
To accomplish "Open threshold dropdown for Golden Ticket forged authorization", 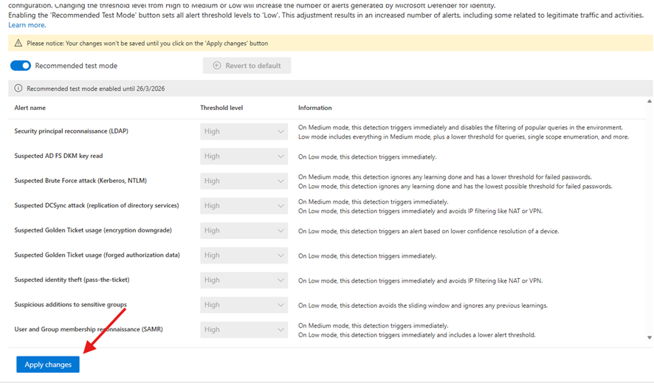I will point(243,255).
